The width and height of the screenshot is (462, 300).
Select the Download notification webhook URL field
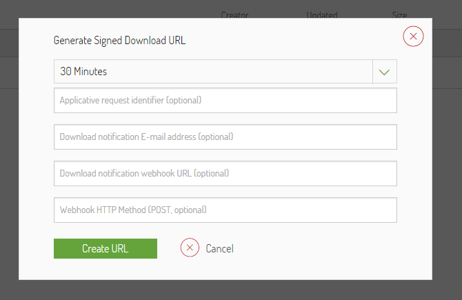pyautogui.click(x=225, y=173)
